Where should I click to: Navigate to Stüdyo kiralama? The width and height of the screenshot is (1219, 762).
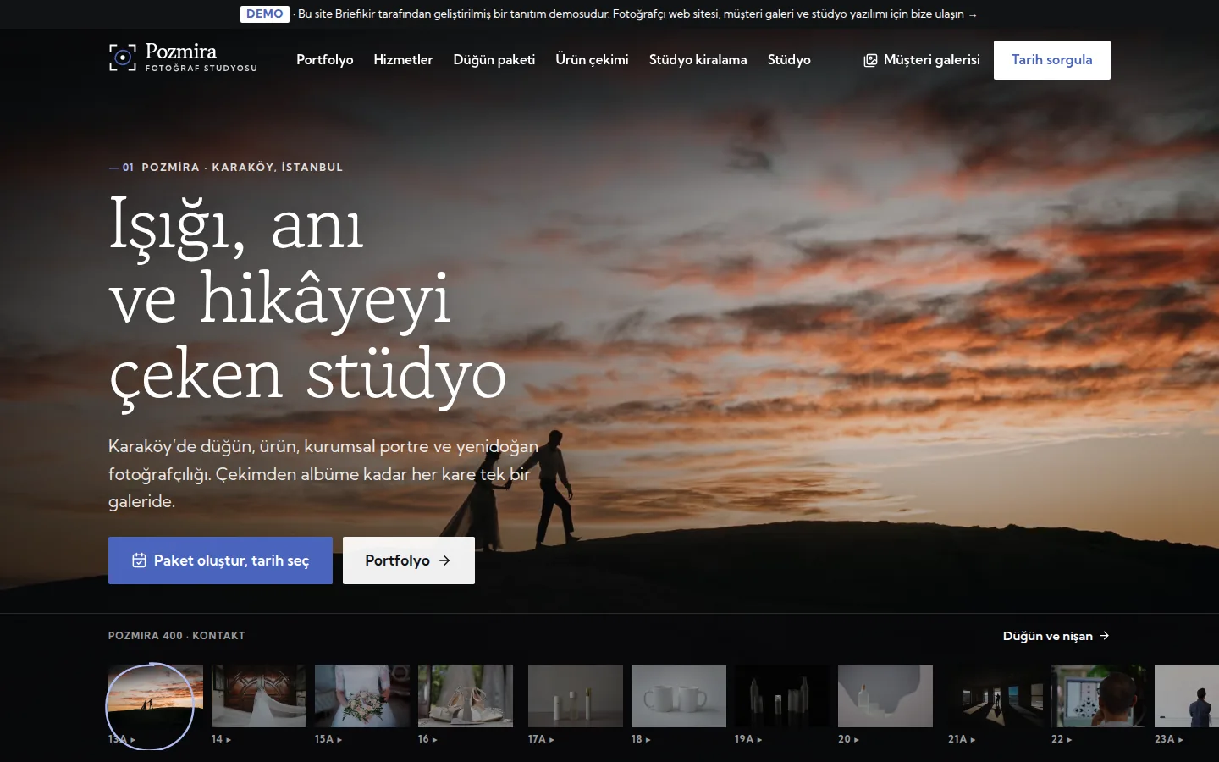(698, 60)
